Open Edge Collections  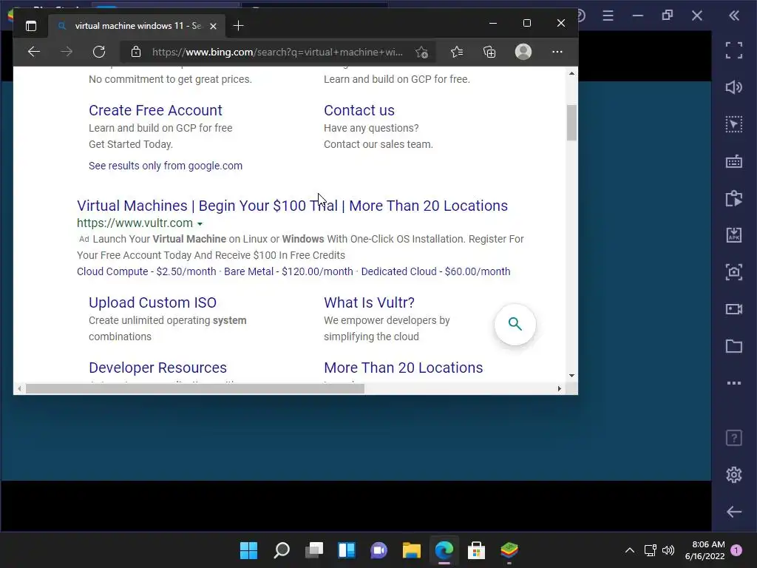489,52
